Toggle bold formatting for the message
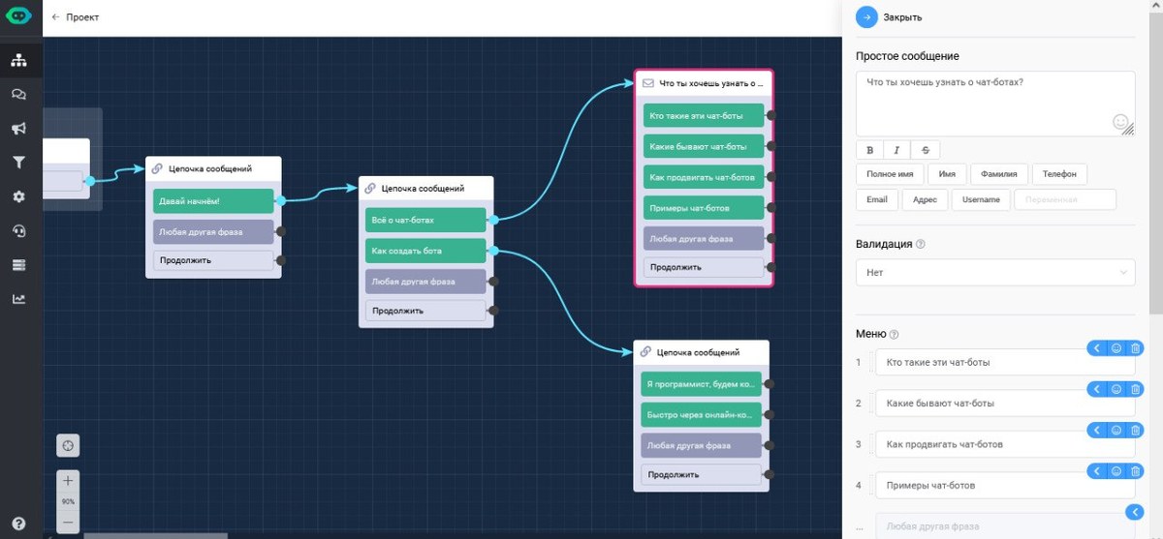 869,150
